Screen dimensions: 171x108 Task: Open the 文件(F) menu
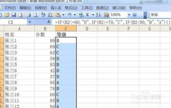[x=10, y=8]
